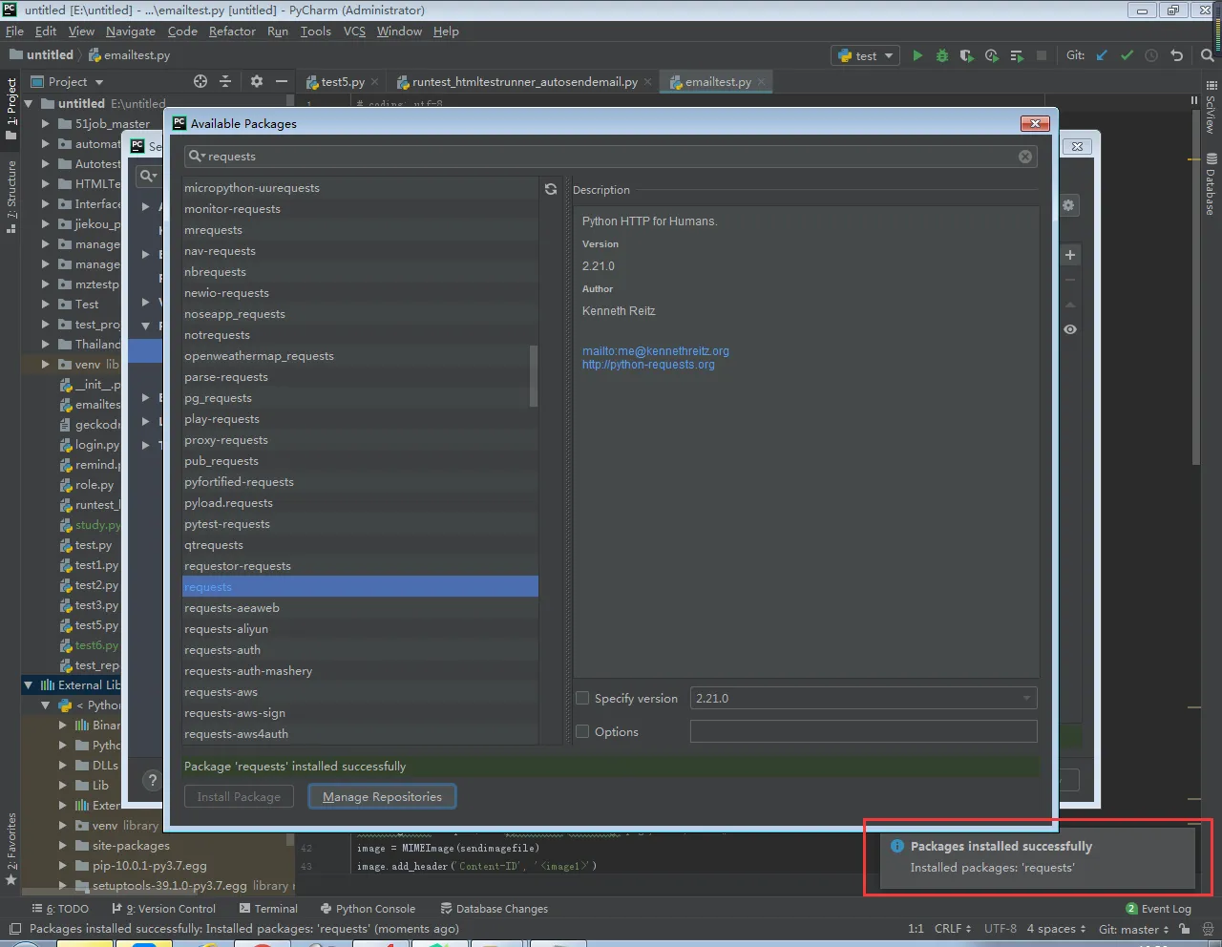Screen dimensions: 1222x947
Task: Click in the requests search field
Action: click(x=611, y=157)
